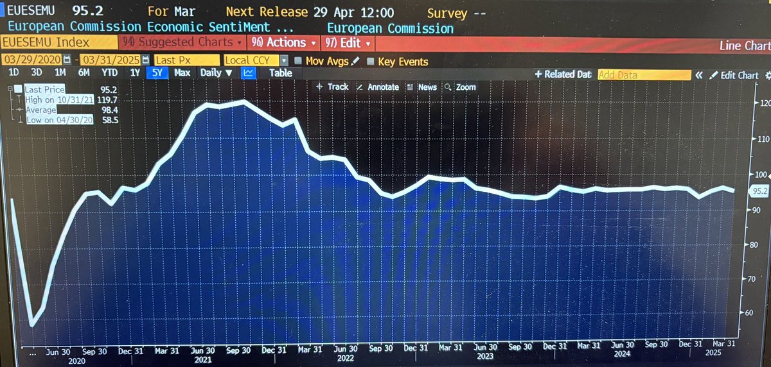Select the YTD time range

109,73
